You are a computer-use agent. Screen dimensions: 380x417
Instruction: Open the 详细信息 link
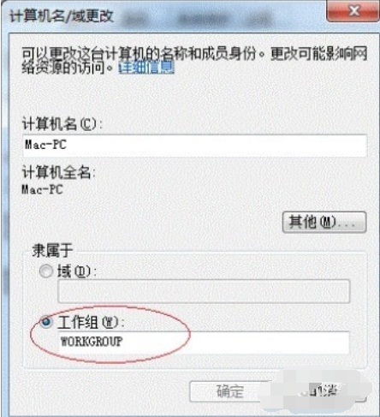pos(146,68)
